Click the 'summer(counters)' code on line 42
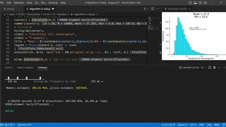Viewport: 226px width, 127px height. [x=27, y=24]
